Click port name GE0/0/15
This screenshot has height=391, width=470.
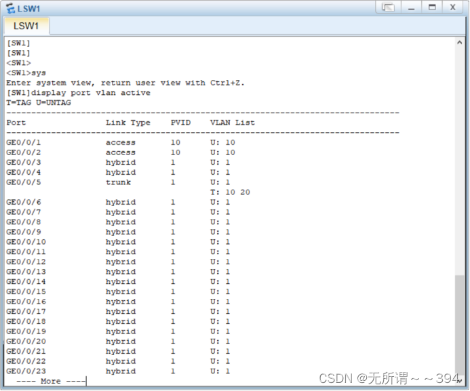[x=26, y=291]
